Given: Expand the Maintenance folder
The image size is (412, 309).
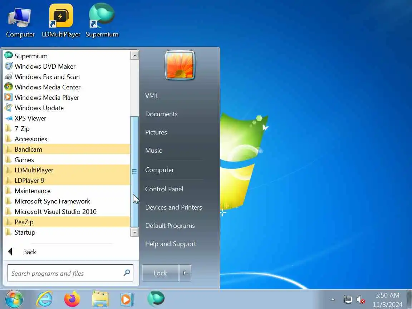Looking at the screenshot, I should point(67,191).
